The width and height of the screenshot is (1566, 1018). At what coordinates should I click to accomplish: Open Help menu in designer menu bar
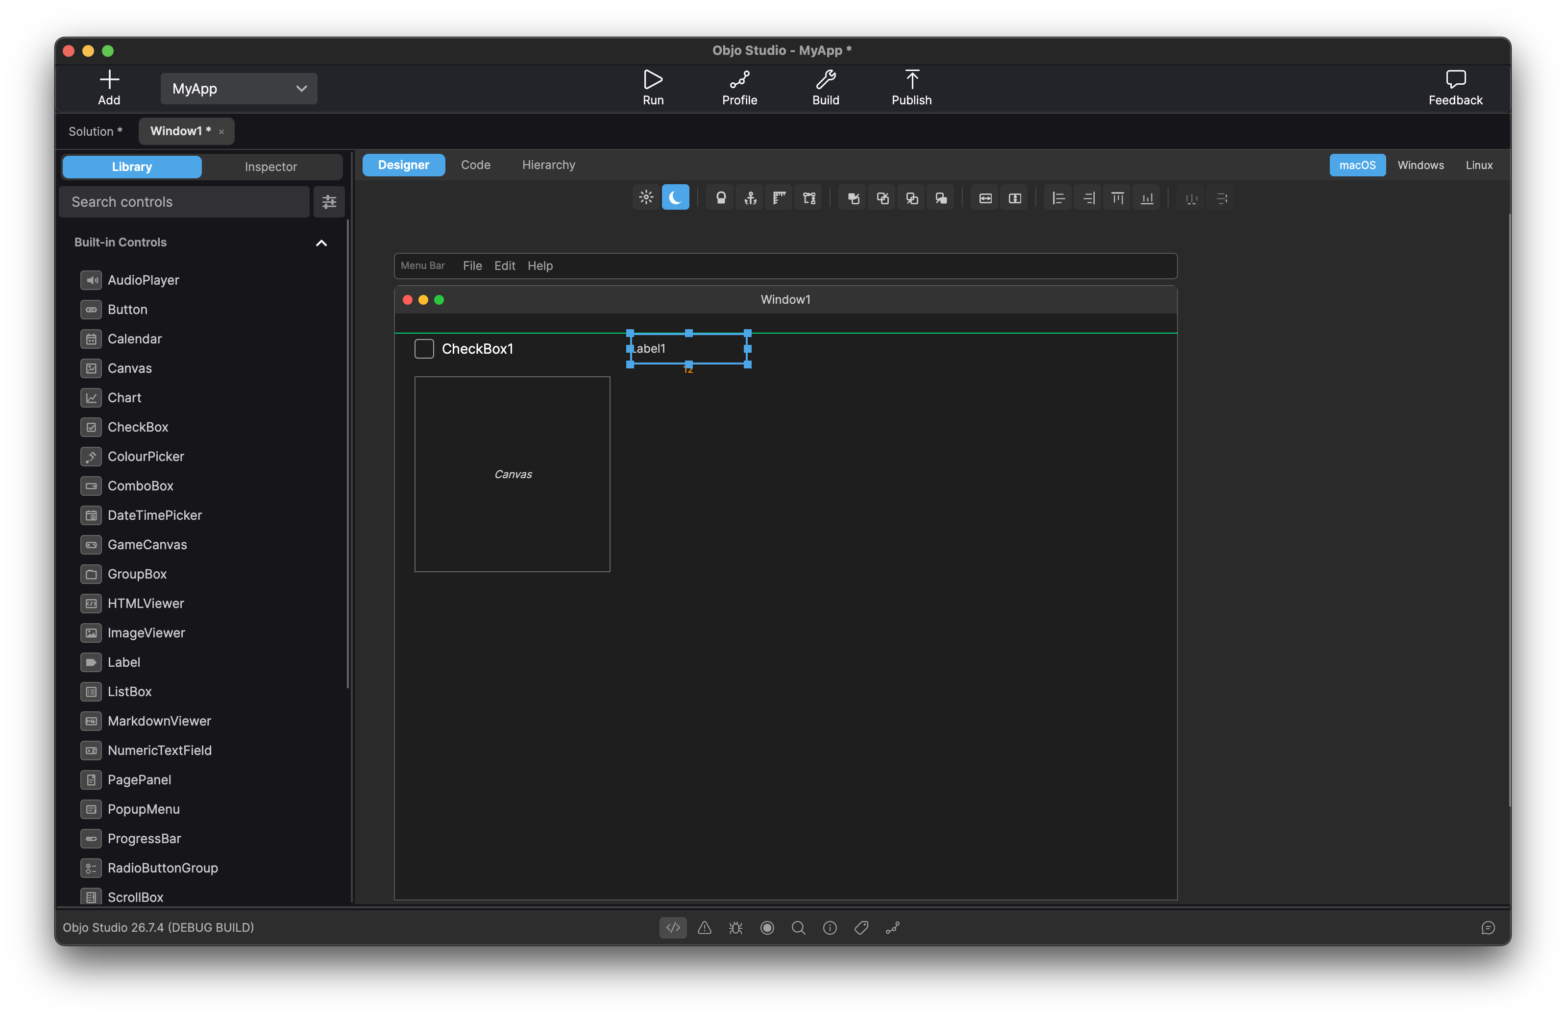tap(540, 266)
